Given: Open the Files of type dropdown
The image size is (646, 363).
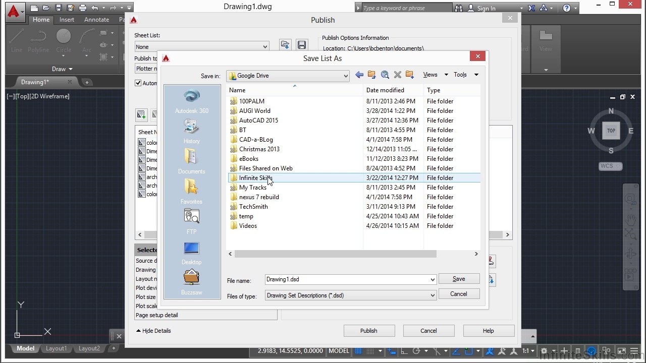Looking at the screenshot, I should (x=351, y=295).
